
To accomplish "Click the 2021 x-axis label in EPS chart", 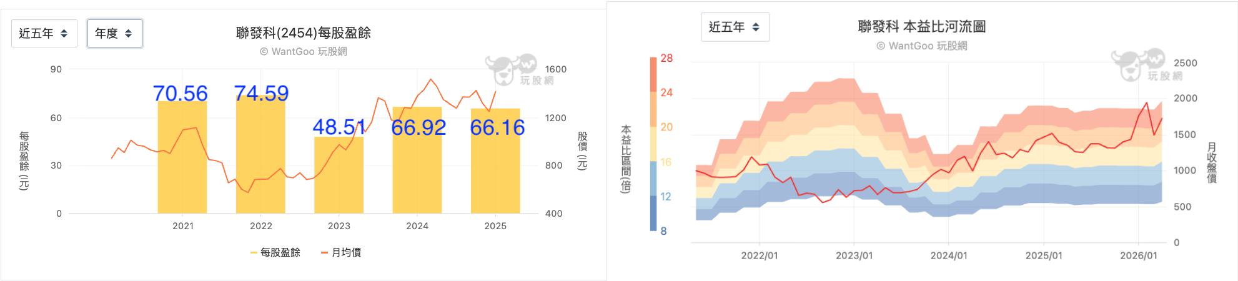I will [x=183, y=226].
